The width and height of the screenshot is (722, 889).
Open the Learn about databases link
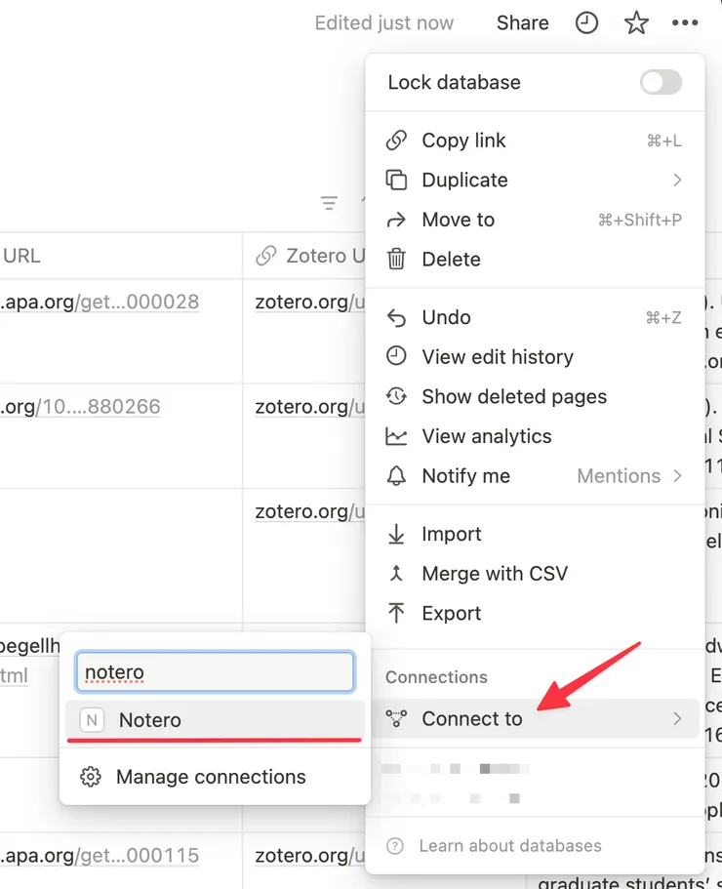pyautogui.click(x=509, y=846)
